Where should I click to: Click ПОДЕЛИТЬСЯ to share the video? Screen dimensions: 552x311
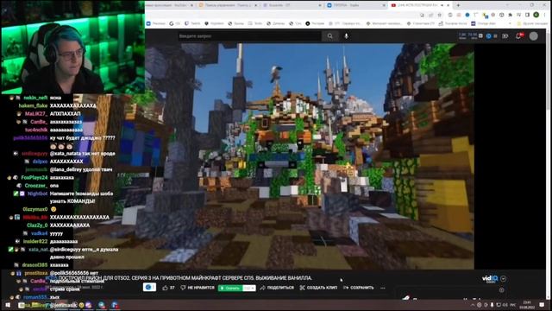[x=277, y=288]
